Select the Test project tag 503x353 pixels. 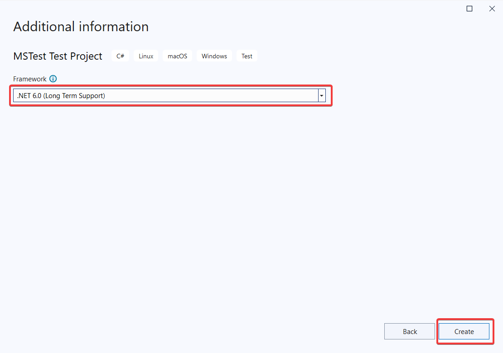(x=247, y=56)
